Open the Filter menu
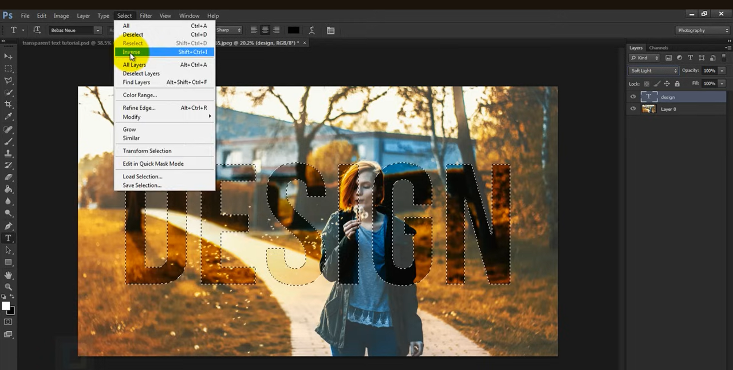Screen dimensions: 733x370 [x=146, y=15]
